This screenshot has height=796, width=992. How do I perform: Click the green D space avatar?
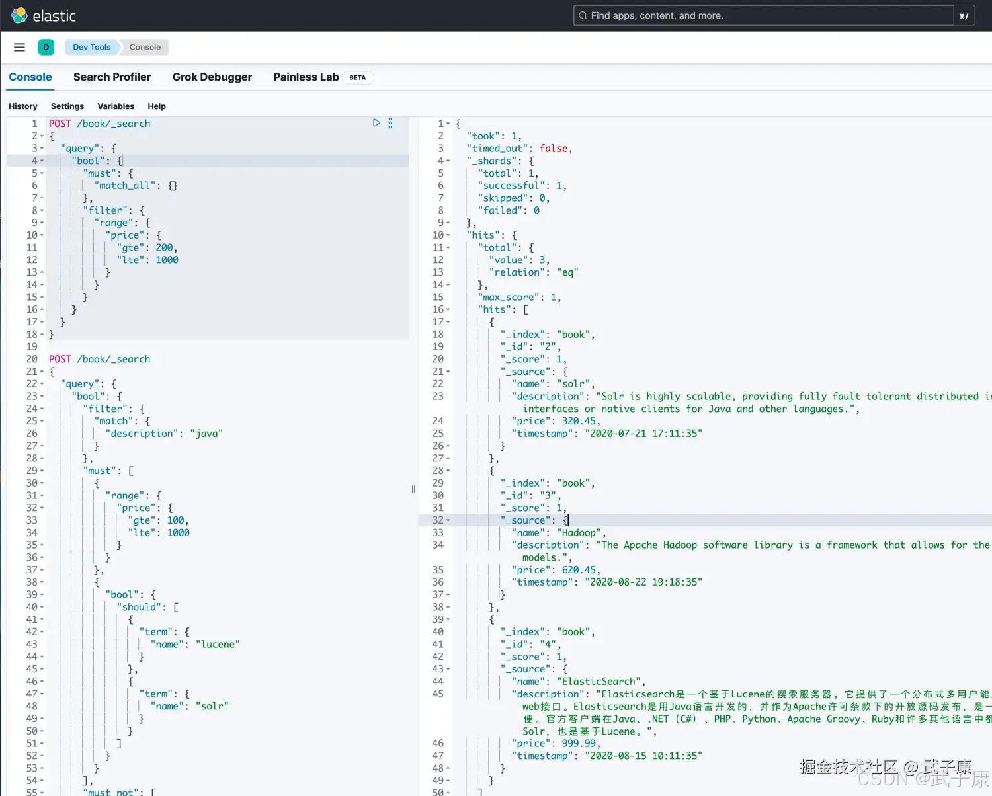click(46, 47)
